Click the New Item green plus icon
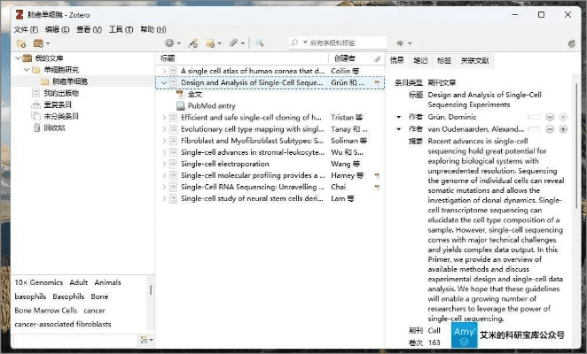Viewport: 587px width, 354px height. click(x=169, y=42)
